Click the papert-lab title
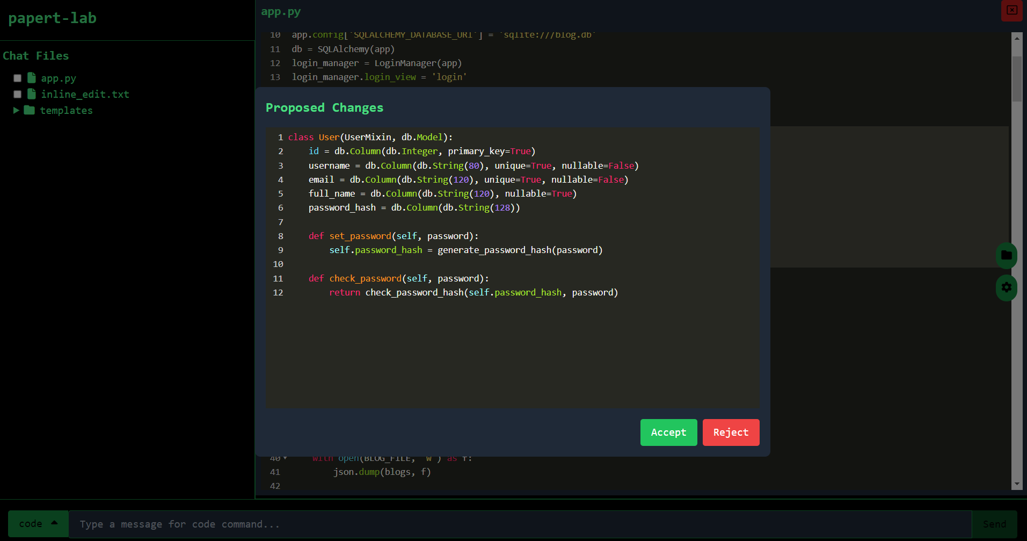The height and width of the screenshot is (541, 1027). point(52,18)
